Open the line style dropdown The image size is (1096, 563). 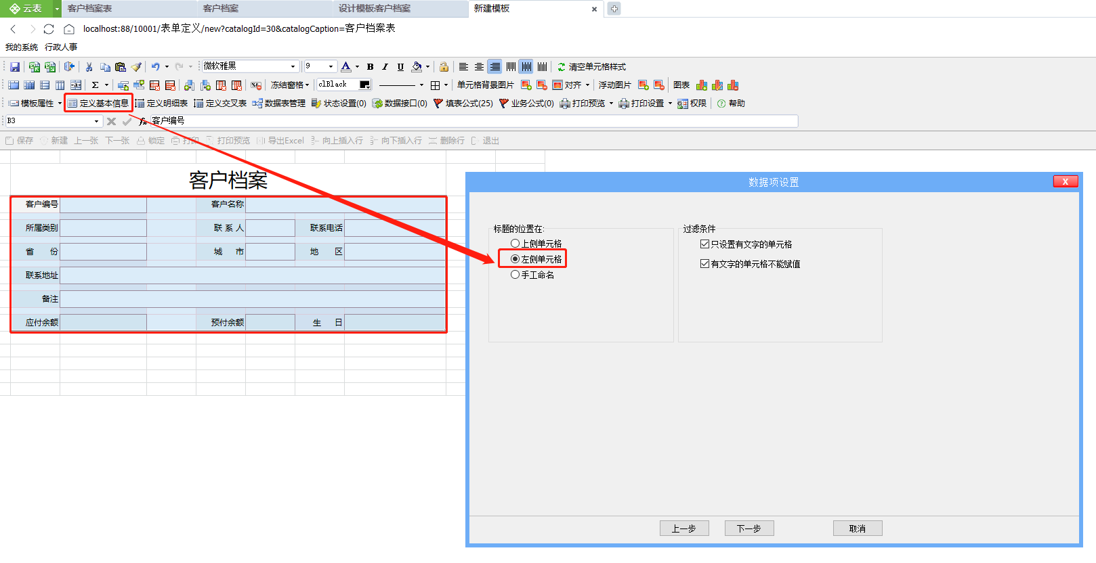tap(421, 85)
